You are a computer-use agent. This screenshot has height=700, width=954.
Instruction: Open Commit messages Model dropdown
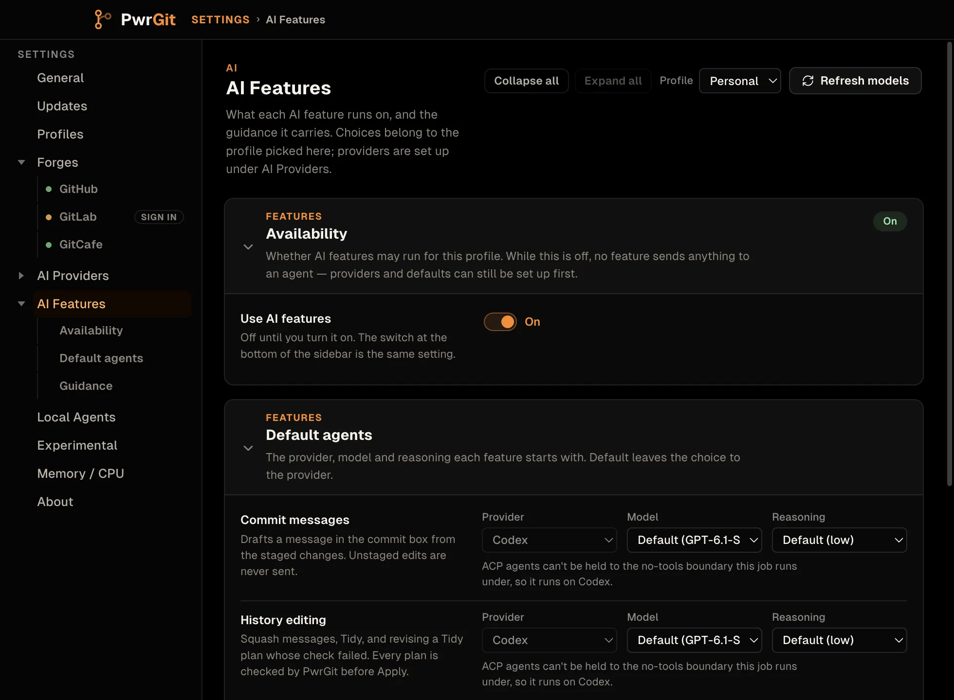[694, 540]
